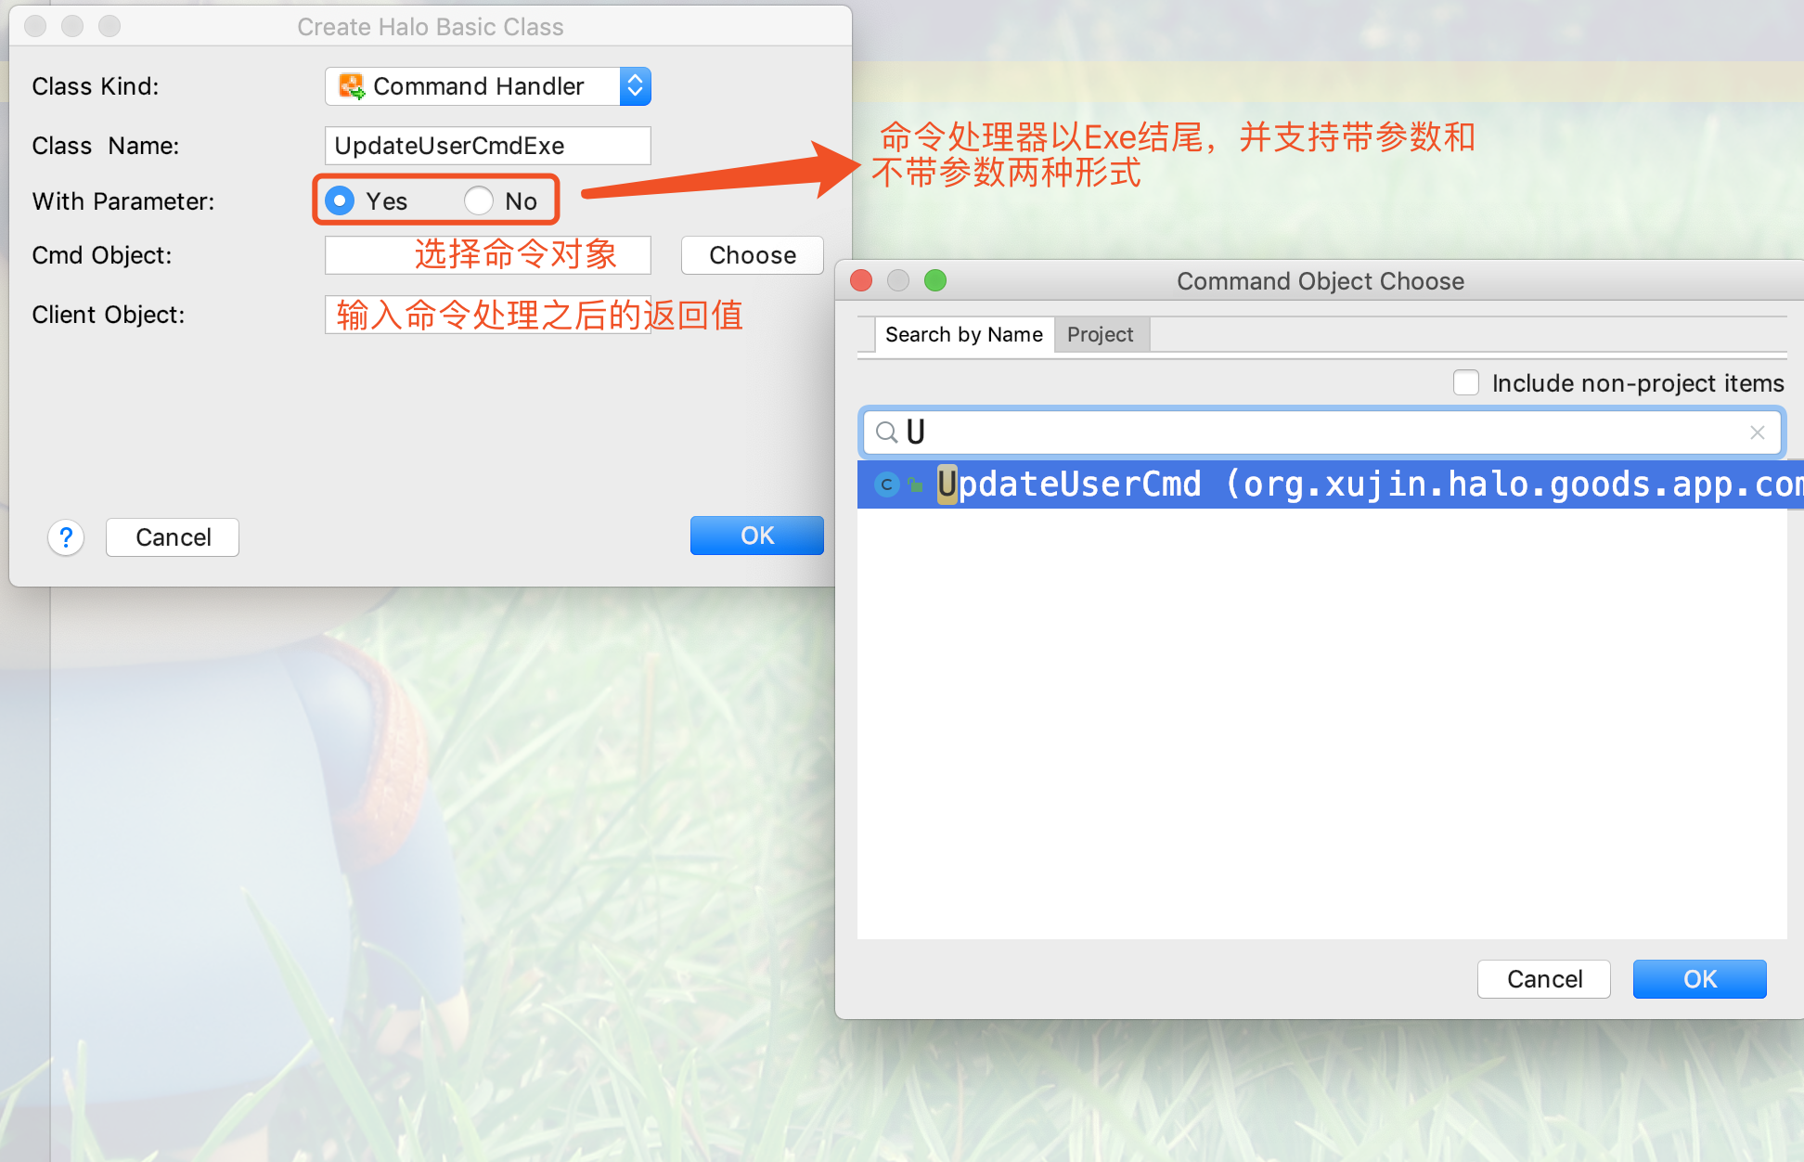Select the Yes radio button
1804x1162 pixels.
341,200
